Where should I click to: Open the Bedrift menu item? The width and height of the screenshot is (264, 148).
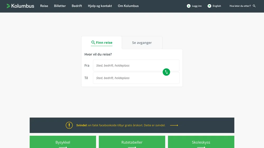(77, 6)
